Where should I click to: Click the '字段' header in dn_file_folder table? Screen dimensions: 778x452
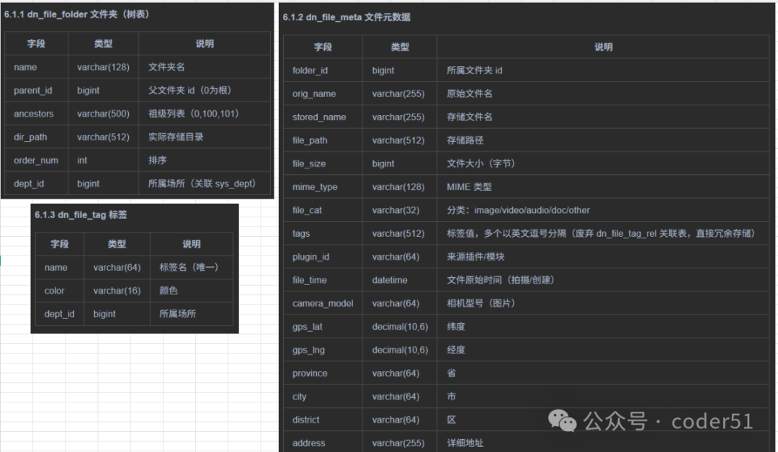36,44
